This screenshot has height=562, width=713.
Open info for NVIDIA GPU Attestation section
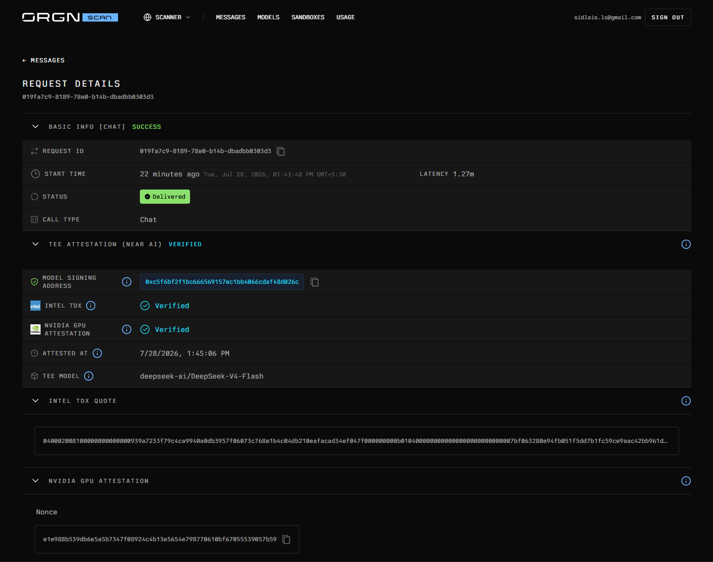point(686,481)
